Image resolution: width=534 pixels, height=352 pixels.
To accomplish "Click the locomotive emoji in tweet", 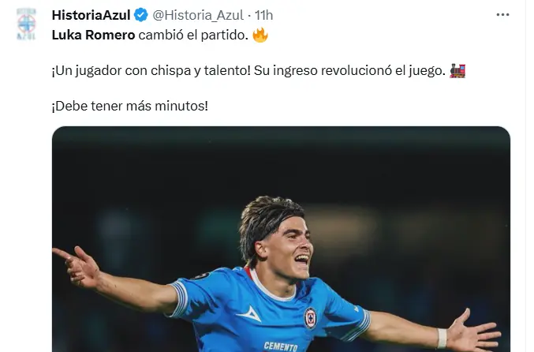I will click(x=457, y=70).
